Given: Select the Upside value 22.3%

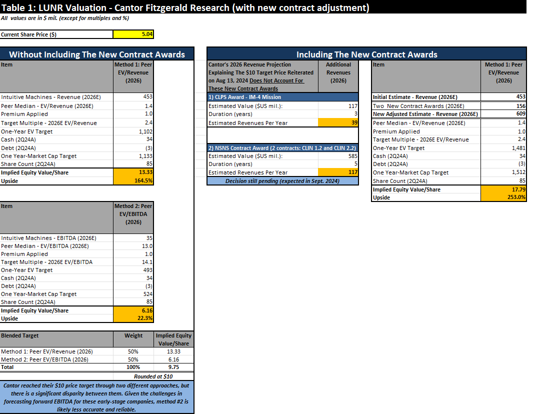Looking at the screenshot, I should pos(133,318).
